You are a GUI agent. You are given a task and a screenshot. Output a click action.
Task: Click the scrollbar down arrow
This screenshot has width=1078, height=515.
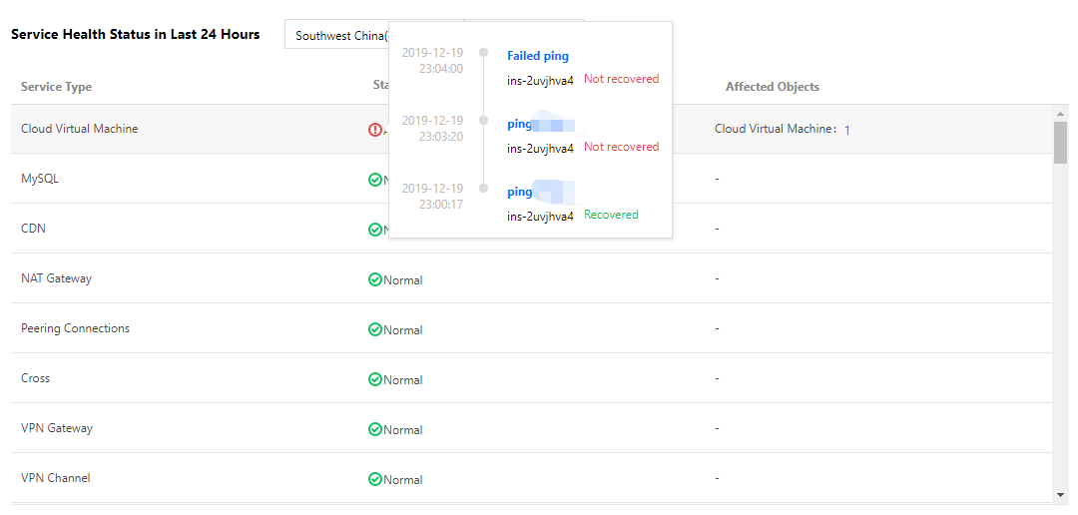(1060, 495)
